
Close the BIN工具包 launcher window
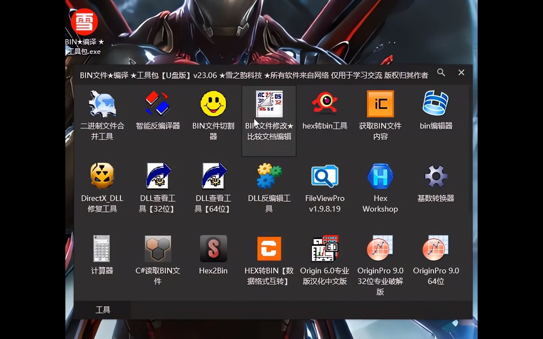(461, 73)
